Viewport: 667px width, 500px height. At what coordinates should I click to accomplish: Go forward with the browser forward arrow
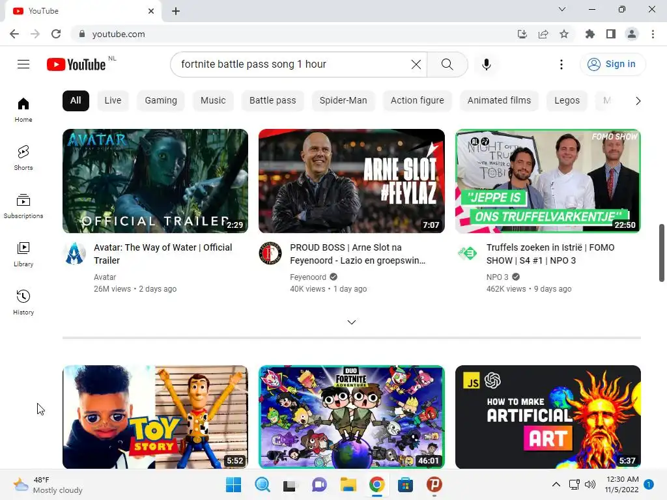[x=35, y=34]
